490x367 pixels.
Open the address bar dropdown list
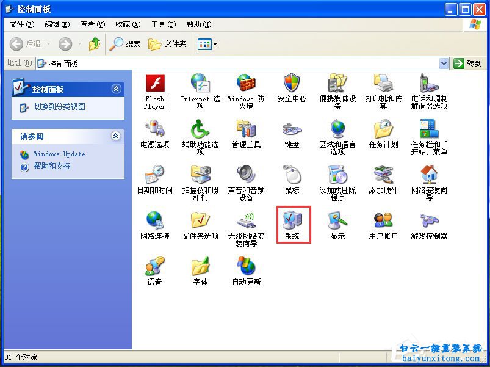pyautogui.click(x=445, y=63)
